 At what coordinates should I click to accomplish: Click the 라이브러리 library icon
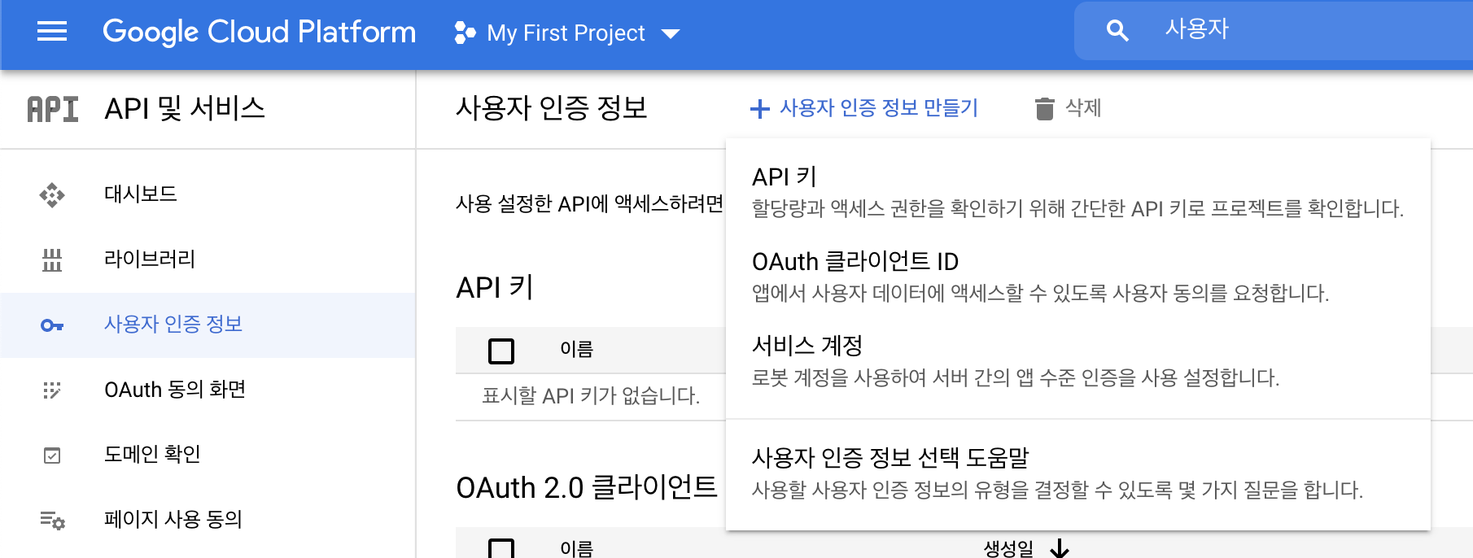[52, 260]
